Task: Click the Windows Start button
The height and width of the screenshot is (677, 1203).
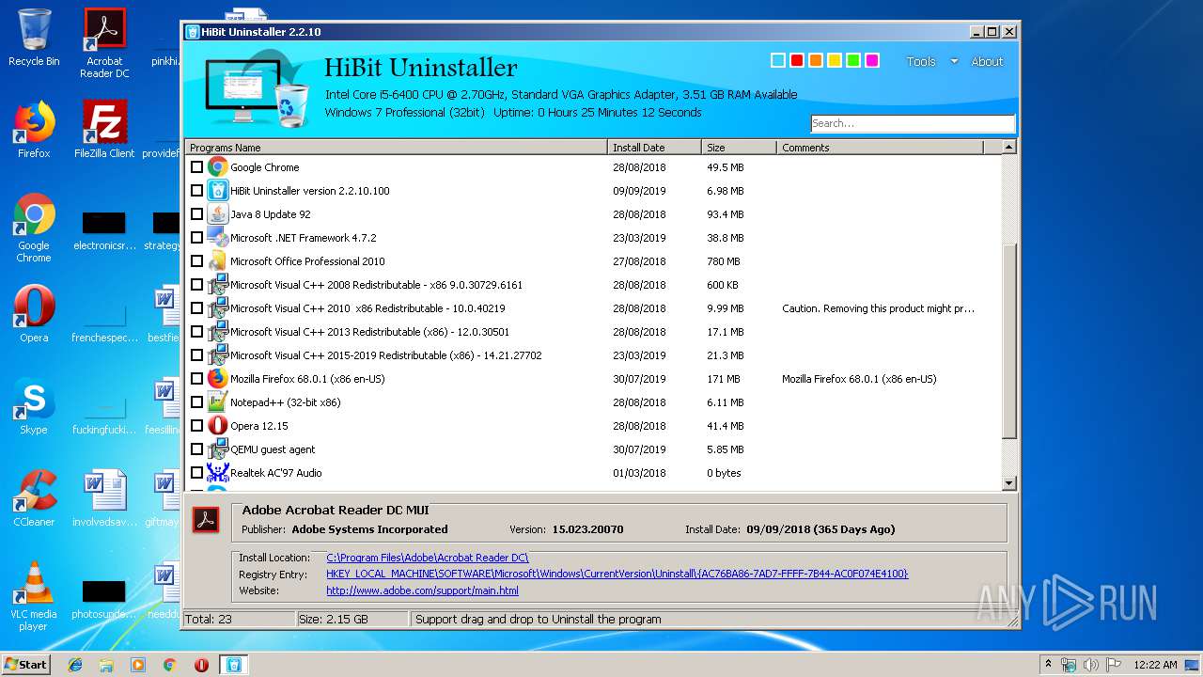Action: click(x=26, y=665)
